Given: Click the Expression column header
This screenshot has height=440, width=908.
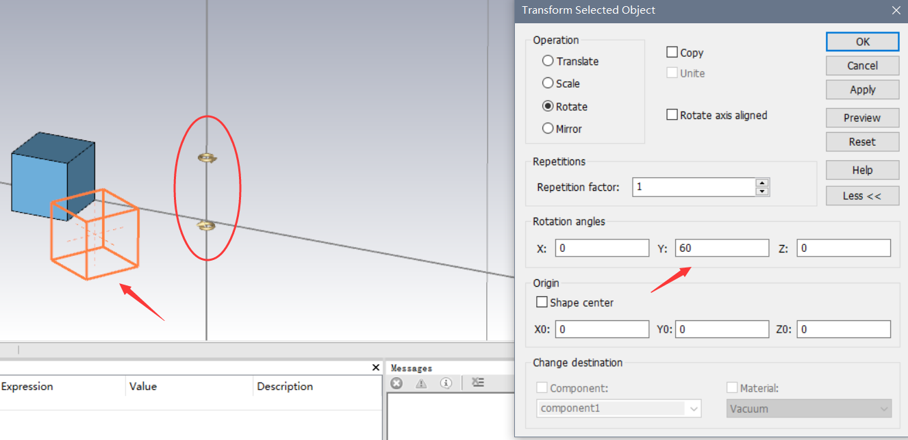Looking at the screenshot, I should 27,386.
